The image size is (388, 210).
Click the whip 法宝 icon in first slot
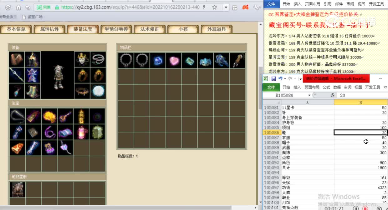(18, 116)
